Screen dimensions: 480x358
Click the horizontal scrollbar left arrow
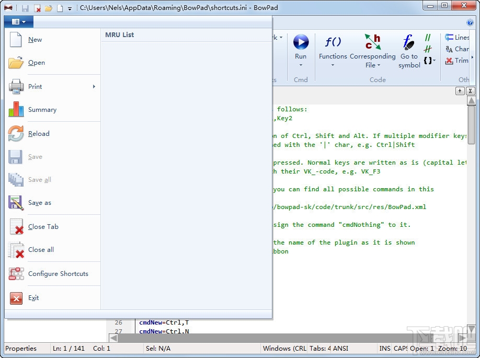click(113, 338)
